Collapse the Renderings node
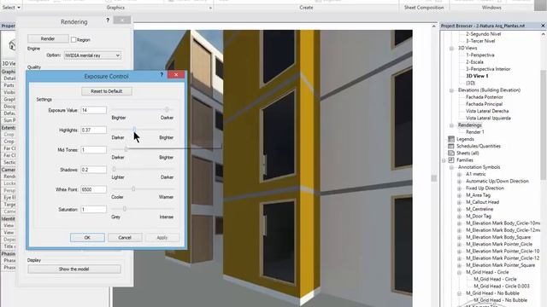 [451, 125]
